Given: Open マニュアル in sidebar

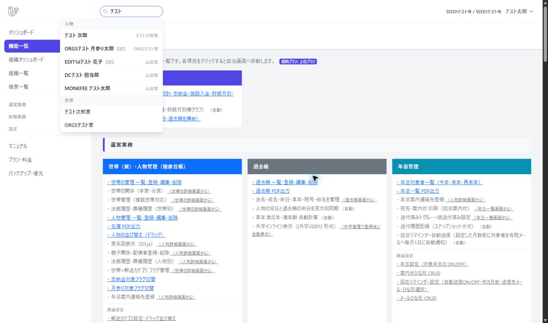Looking at the screenshot, I should (18, 146).
